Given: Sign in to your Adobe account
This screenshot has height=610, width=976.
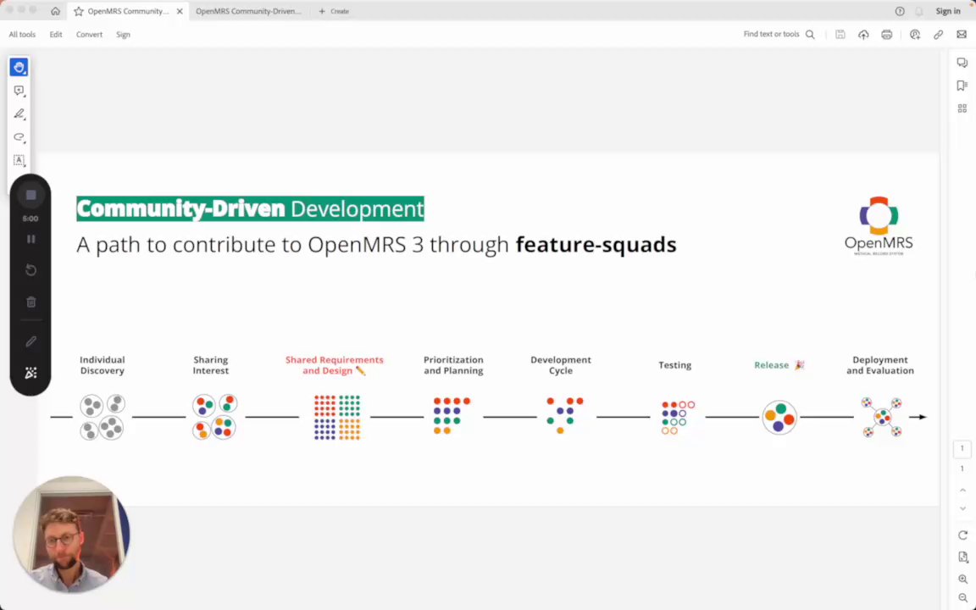Looking at the screenshot, I should tap(948, 11).
